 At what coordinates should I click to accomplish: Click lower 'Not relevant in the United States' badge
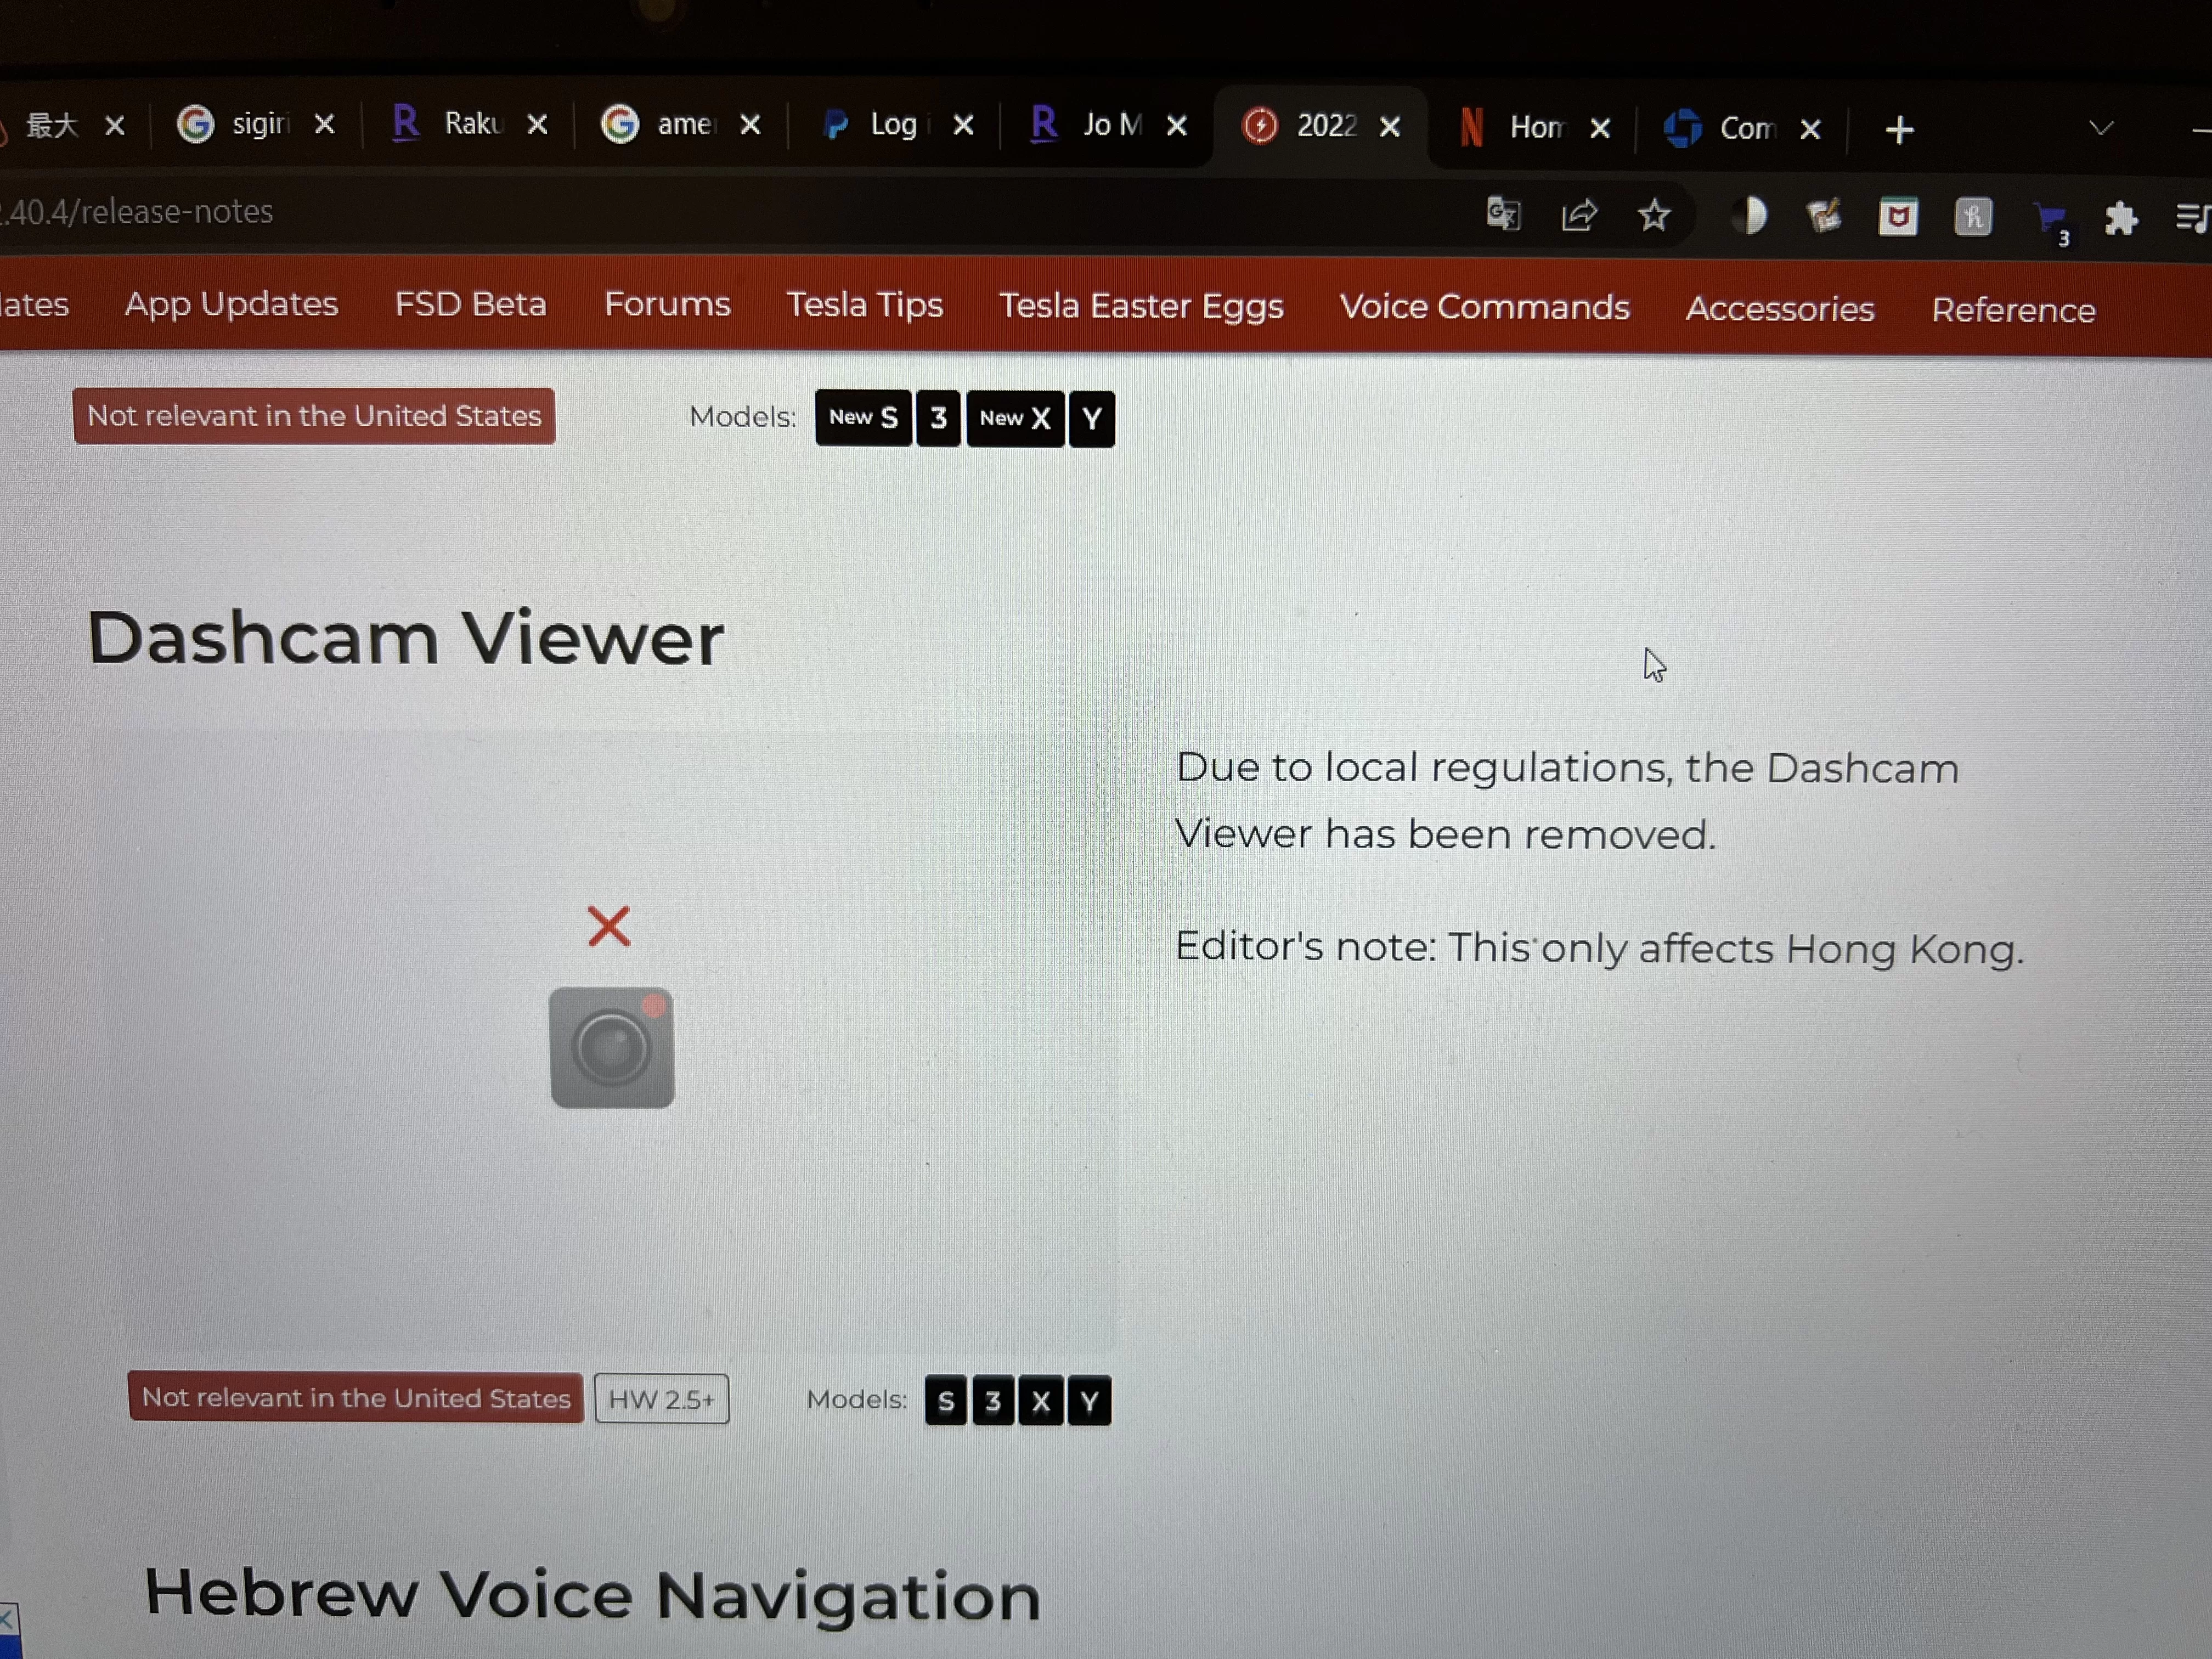tap(356, 1397)
